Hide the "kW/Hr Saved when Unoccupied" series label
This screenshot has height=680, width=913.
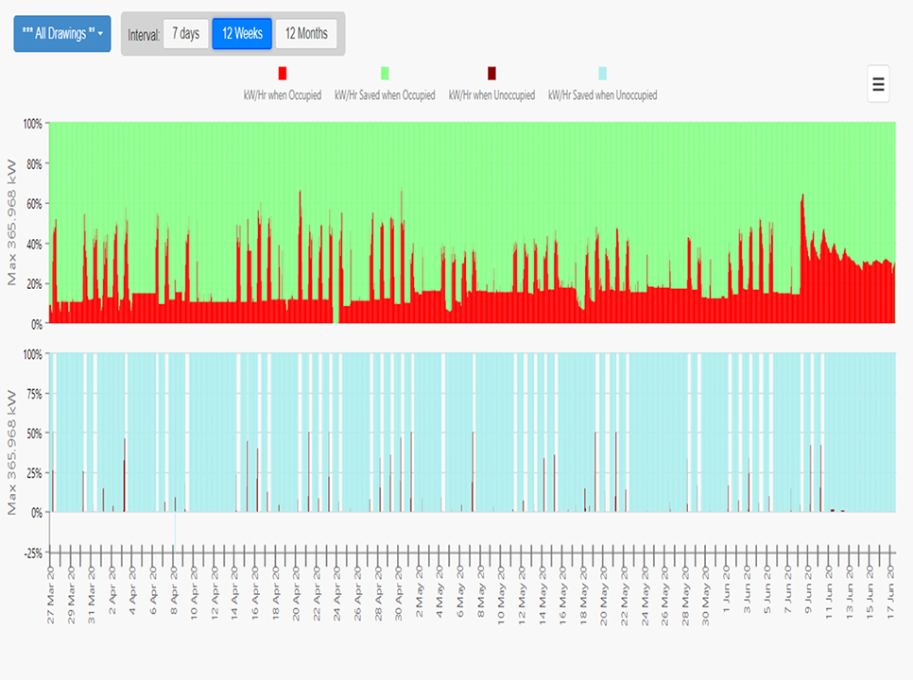(x=602, y=95)
